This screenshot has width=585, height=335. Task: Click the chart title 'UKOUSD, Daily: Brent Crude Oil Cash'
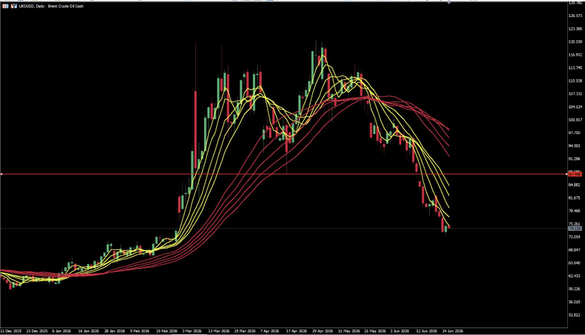[51, 6]
